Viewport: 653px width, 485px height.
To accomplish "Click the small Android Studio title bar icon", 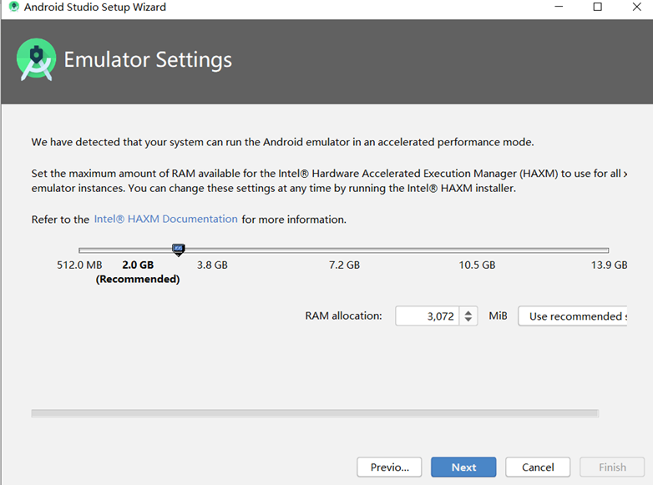I will 13,7.
